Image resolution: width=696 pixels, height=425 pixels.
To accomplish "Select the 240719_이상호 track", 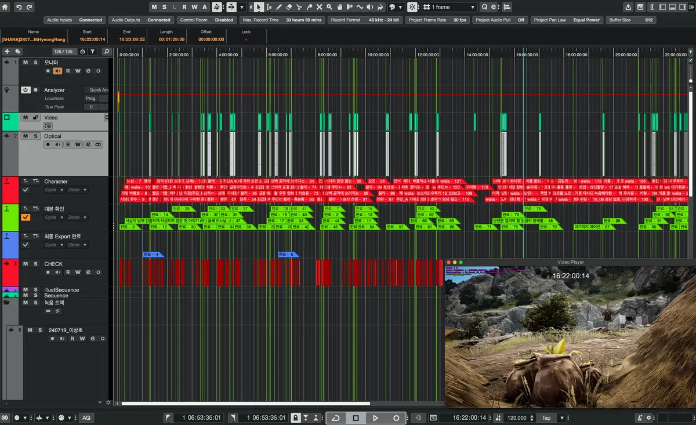I will pos(66,329).
